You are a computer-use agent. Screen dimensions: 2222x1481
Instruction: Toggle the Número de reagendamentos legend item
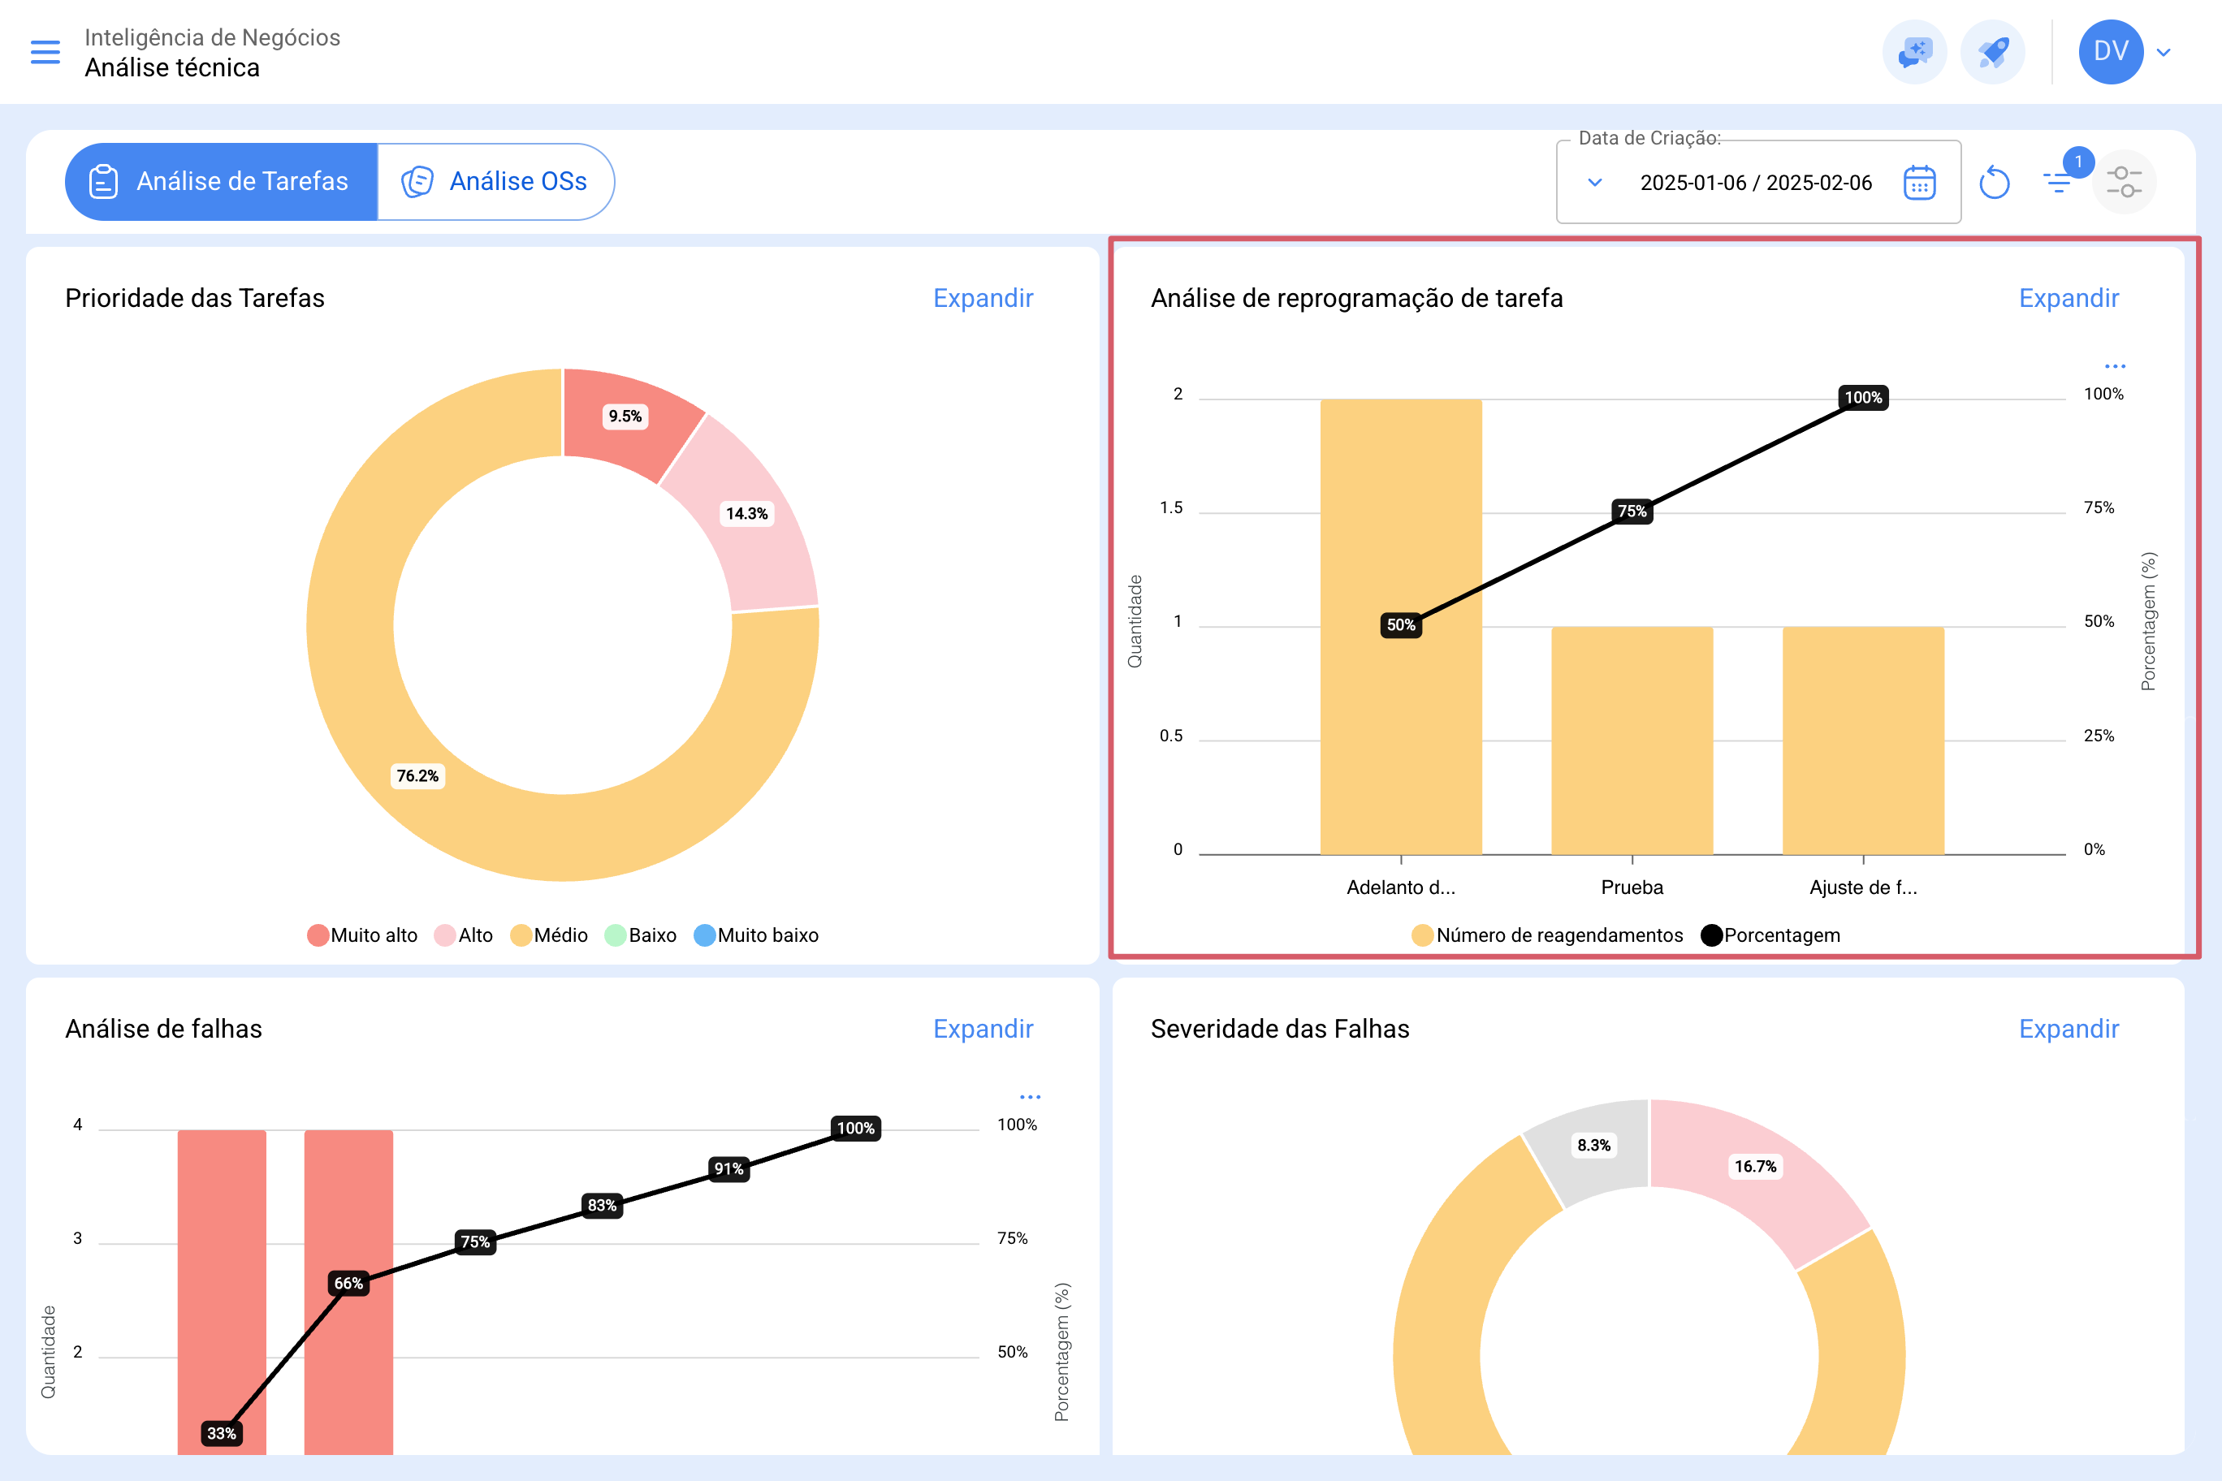(1547, 935)
